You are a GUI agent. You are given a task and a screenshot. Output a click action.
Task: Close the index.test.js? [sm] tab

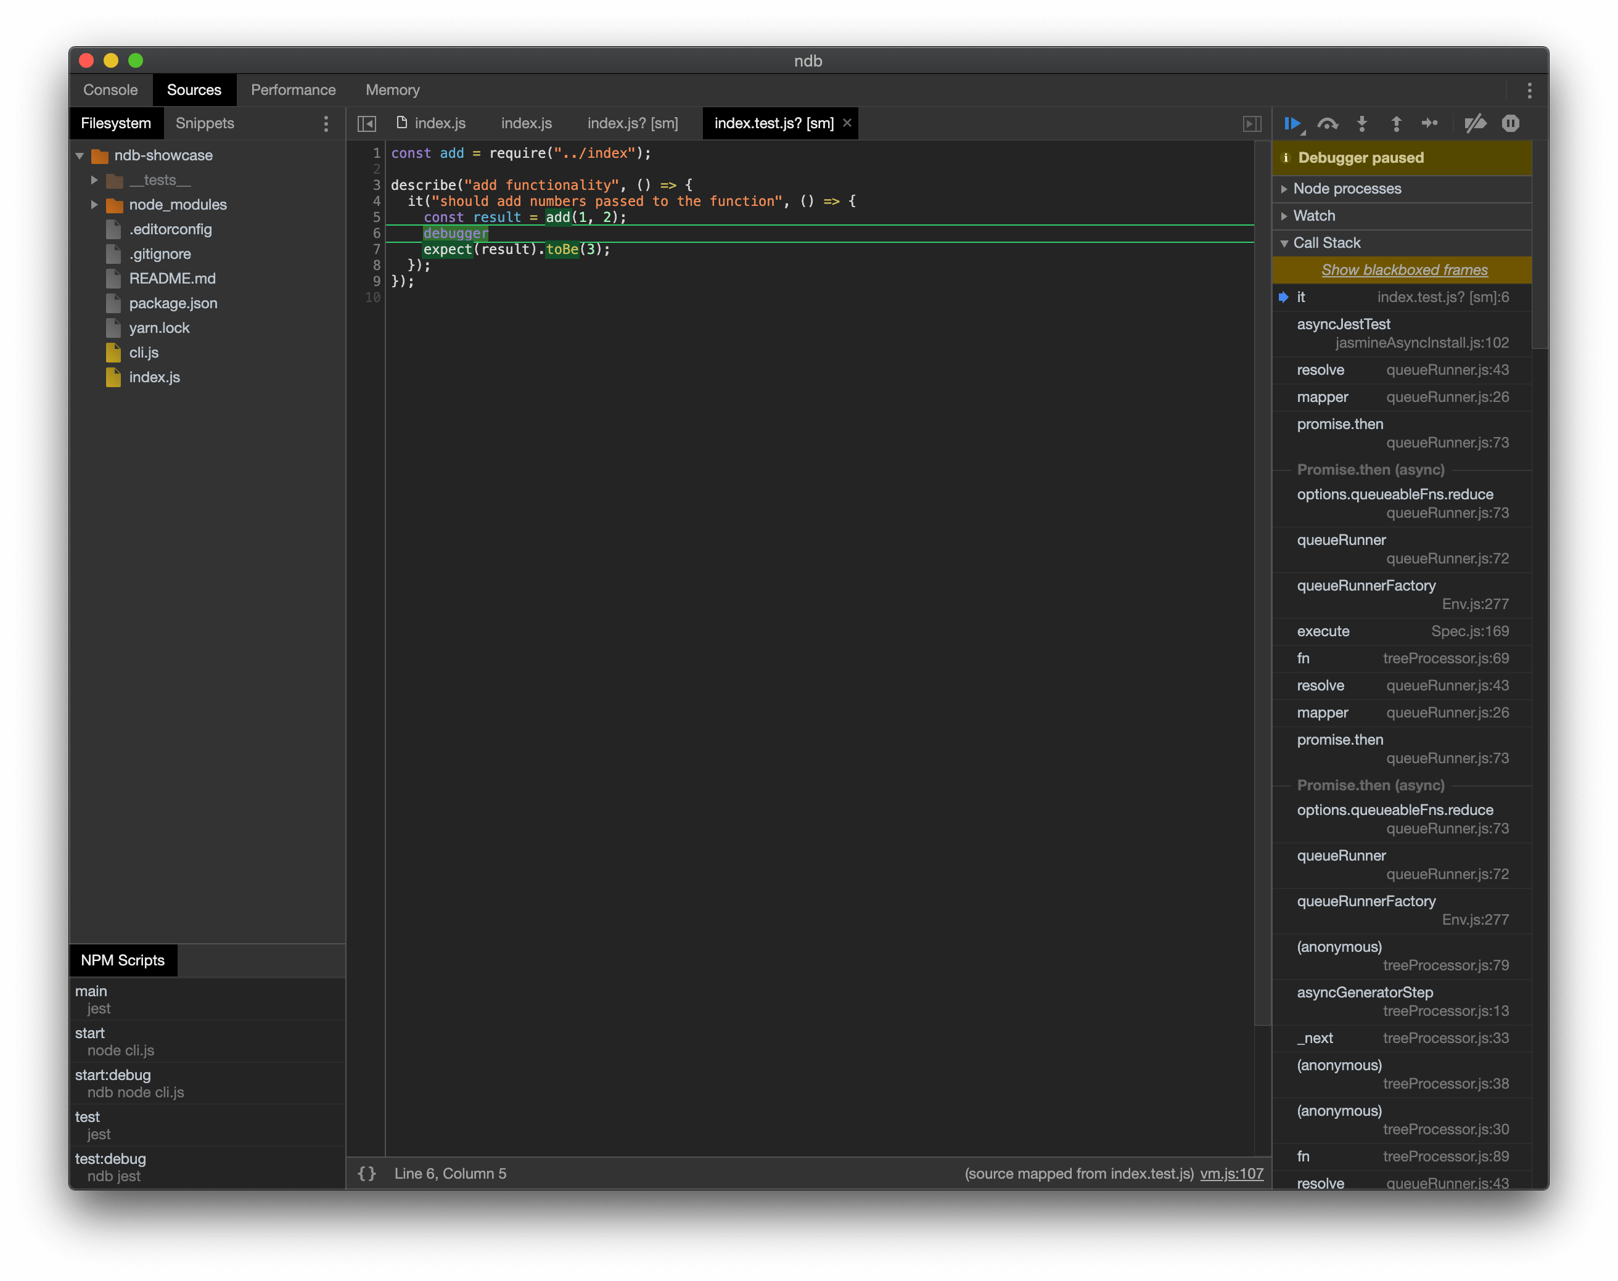(x=847, y=123)
